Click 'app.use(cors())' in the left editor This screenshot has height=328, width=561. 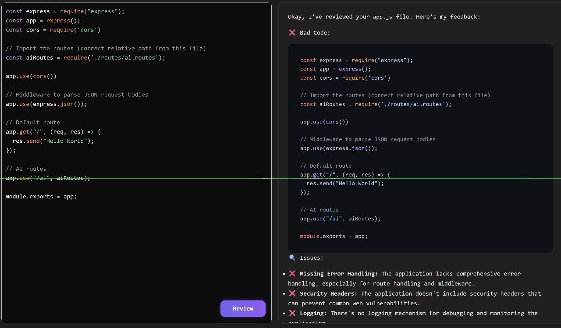31,76
